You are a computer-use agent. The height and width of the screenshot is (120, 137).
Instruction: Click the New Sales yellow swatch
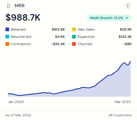tap(74, 29)
